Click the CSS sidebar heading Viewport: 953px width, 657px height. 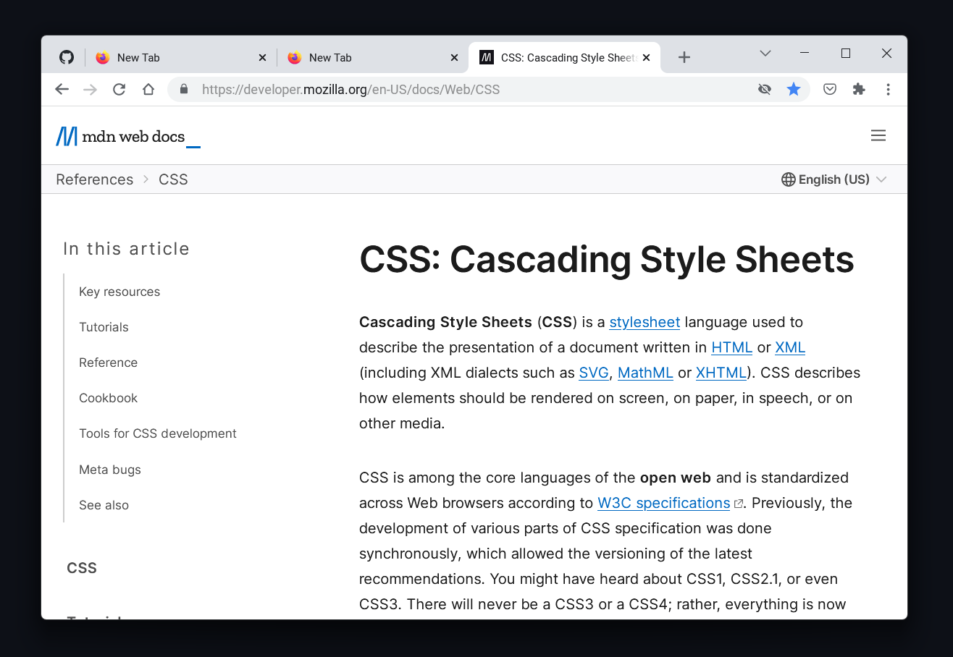point(82,568)
